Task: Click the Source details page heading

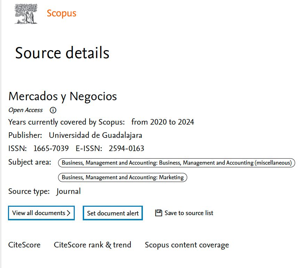Action: coord(62,53)
